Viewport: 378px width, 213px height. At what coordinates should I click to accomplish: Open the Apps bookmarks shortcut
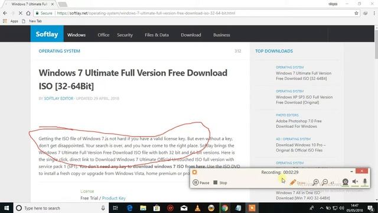[11, 21]
